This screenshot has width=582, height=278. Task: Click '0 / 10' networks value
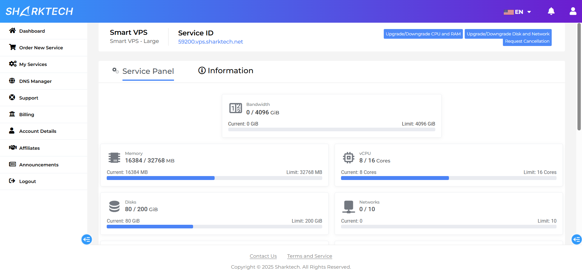[x=367, y=209]
